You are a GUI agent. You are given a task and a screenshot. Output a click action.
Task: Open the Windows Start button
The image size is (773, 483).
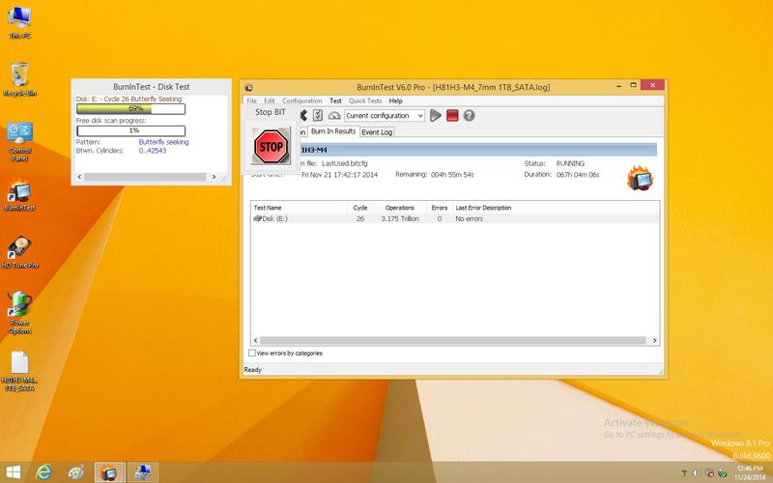click(14, 472)
